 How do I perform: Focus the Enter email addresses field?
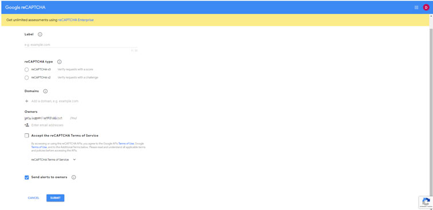(47, 125)
